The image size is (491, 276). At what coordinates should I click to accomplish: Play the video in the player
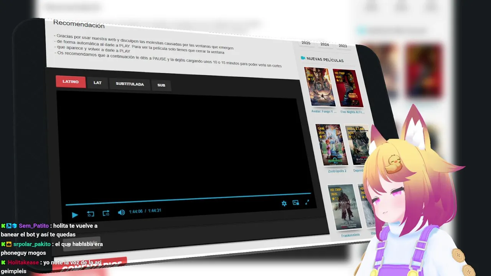75,215
